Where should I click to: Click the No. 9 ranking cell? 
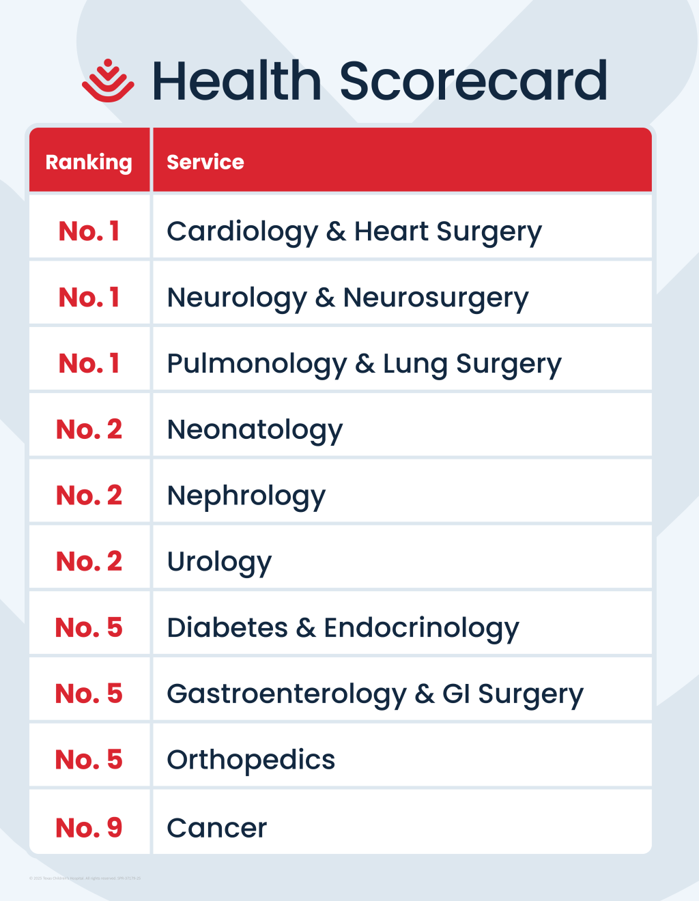pyautogui.click(x=89, y=828)
